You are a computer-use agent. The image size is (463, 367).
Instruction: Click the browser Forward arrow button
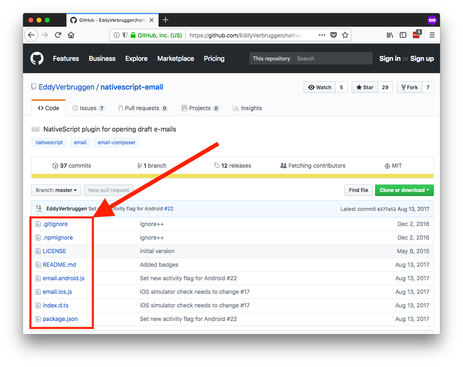(x=45, y=35)
